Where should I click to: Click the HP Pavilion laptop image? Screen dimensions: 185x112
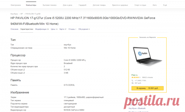pyautogui.click(x=147, y=56)
